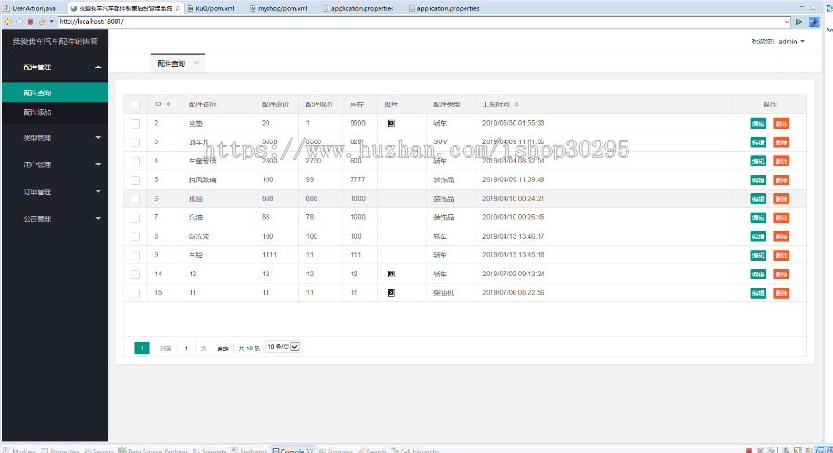Viewport: 833px width, 453px height.
Task: Check the checkbox for row ID 15
Action: 135,293
